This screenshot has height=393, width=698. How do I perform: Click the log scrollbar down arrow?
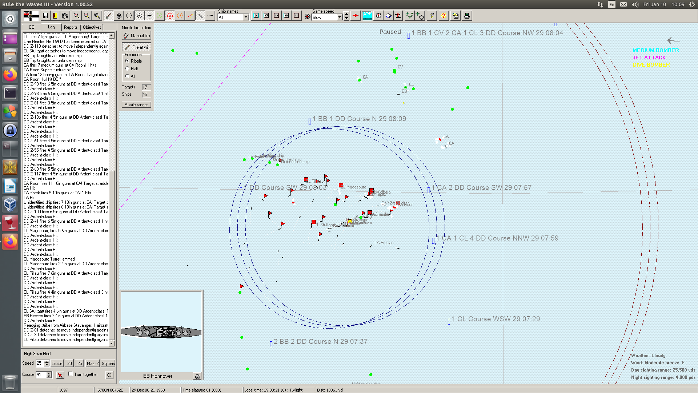point(112,344)
